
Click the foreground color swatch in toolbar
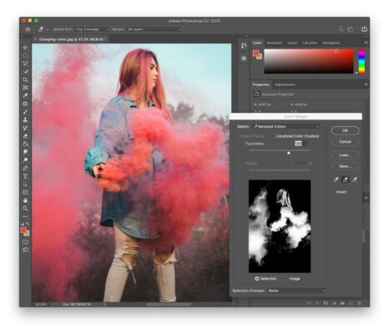[23, 230]
